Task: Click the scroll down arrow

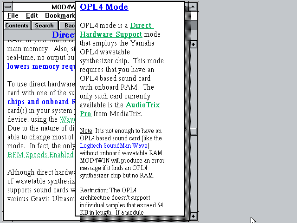Action: click(x=194, y=216)
